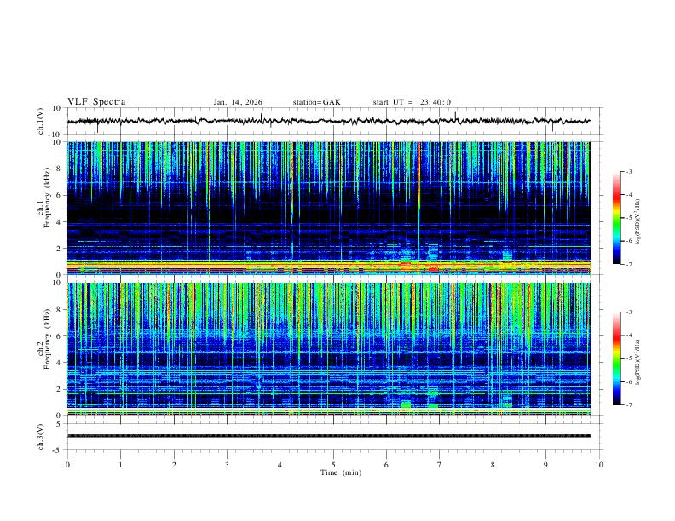Click the "station=GAK" header label
675x521 pixels.
coord(316,102)
